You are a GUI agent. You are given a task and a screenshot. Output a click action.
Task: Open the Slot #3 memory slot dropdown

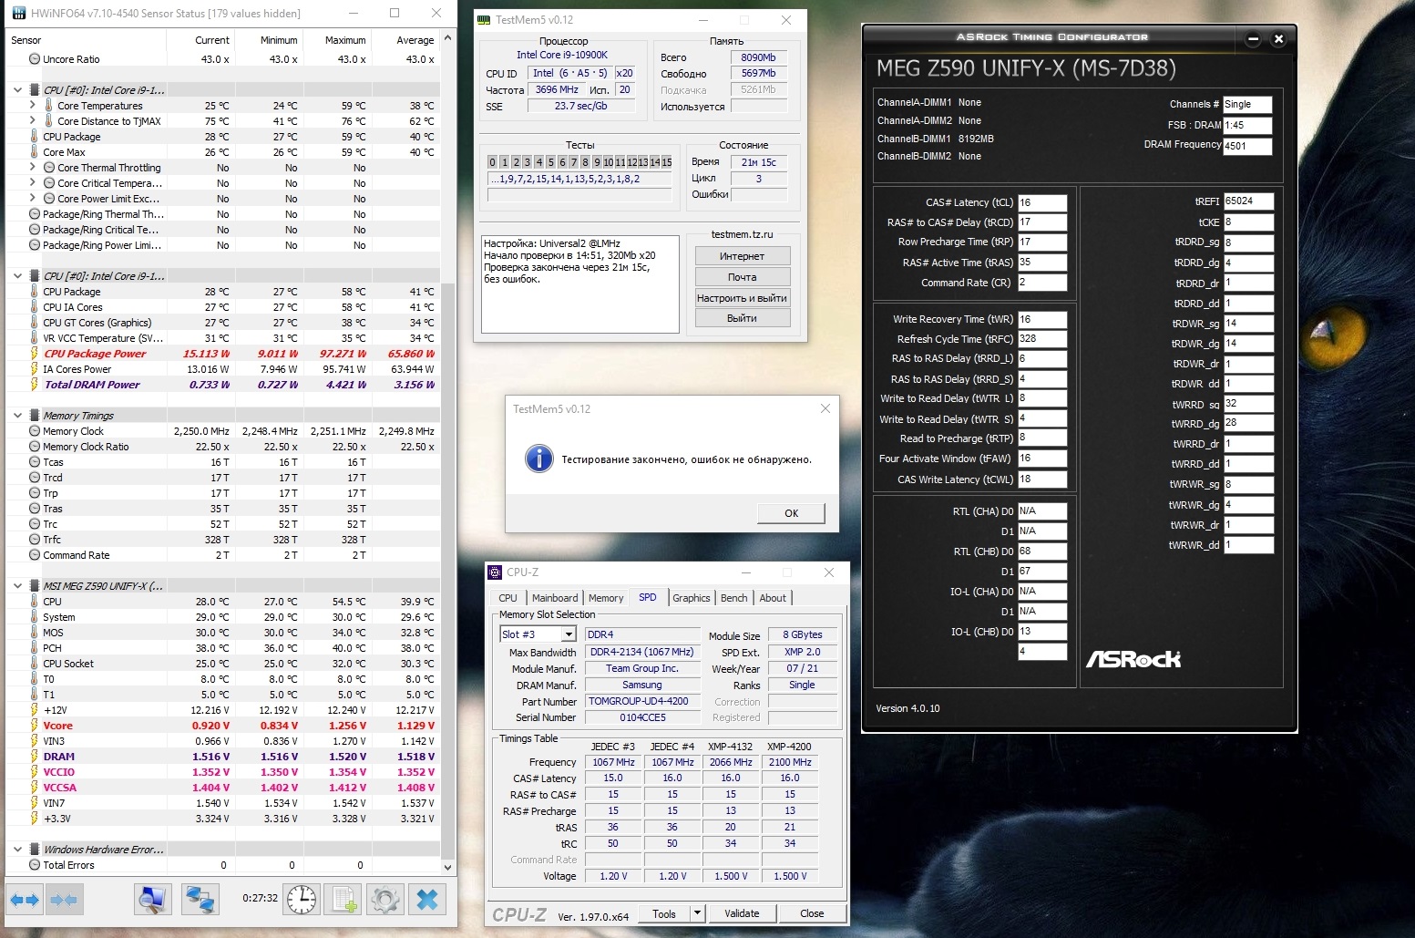(x=569, y=634)
